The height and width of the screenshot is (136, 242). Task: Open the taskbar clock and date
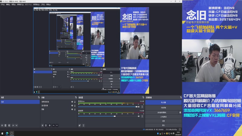tap(178, 133)
